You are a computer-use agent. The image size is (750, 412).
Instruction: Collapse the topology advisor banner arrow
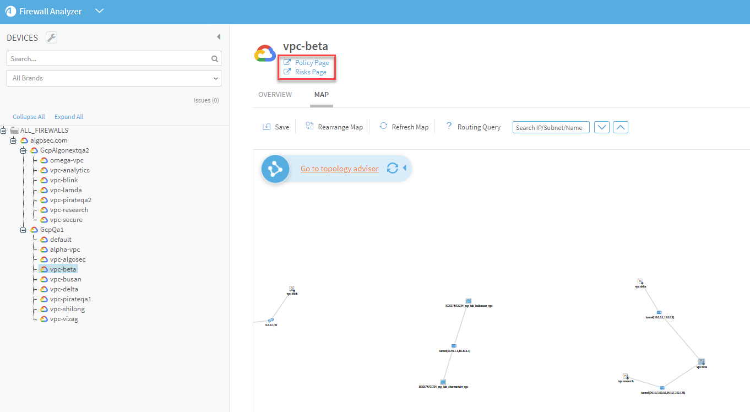pos(405,168)
